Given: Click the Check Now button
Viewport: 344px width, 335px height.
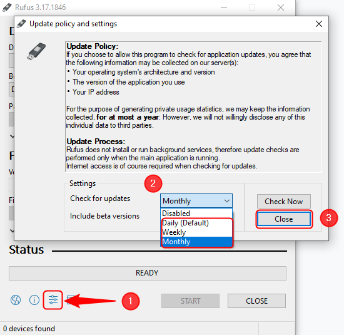Looking at the screenshot, I should point(284,201).
